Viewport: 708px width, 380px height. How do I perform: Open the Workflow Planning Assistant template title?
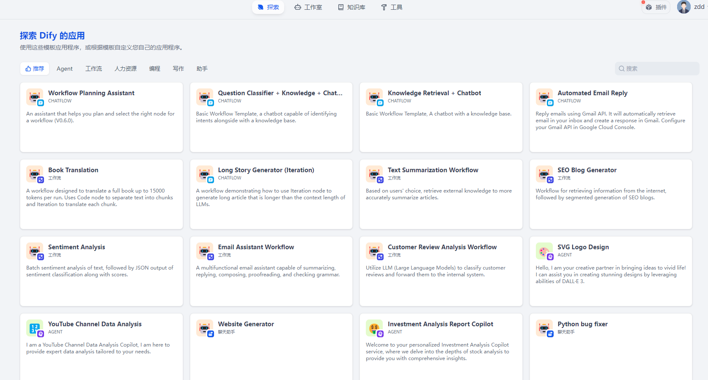[x=91, y=93]
